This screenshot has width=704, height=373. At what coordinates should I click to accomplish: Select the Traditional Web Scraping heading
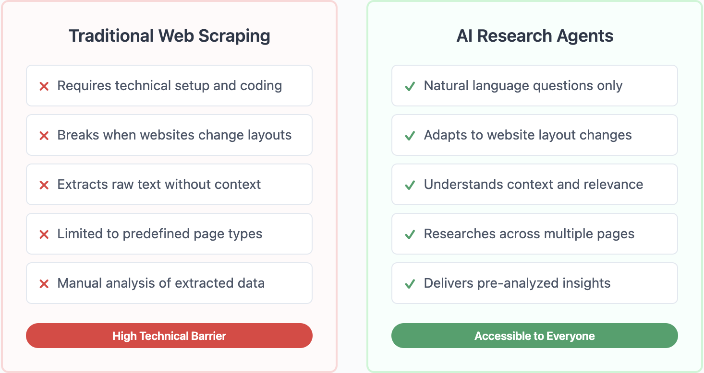click(170, 36)
